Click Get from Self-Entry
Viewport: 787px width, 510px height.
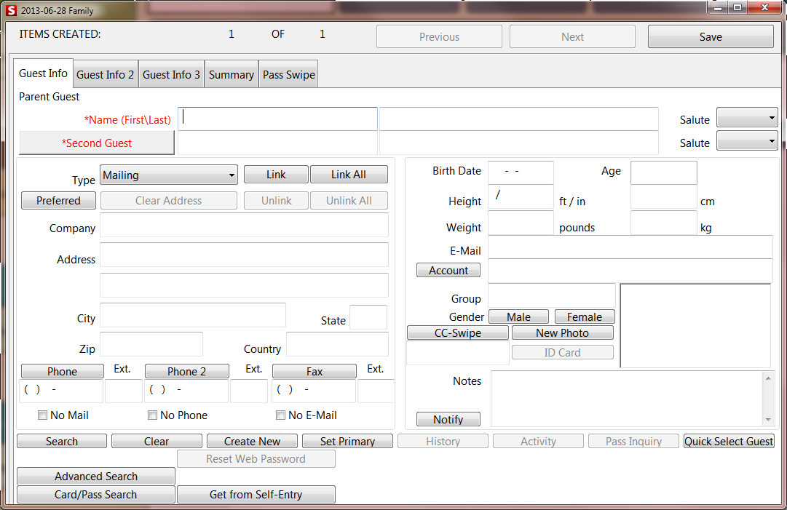click(256, 494)
